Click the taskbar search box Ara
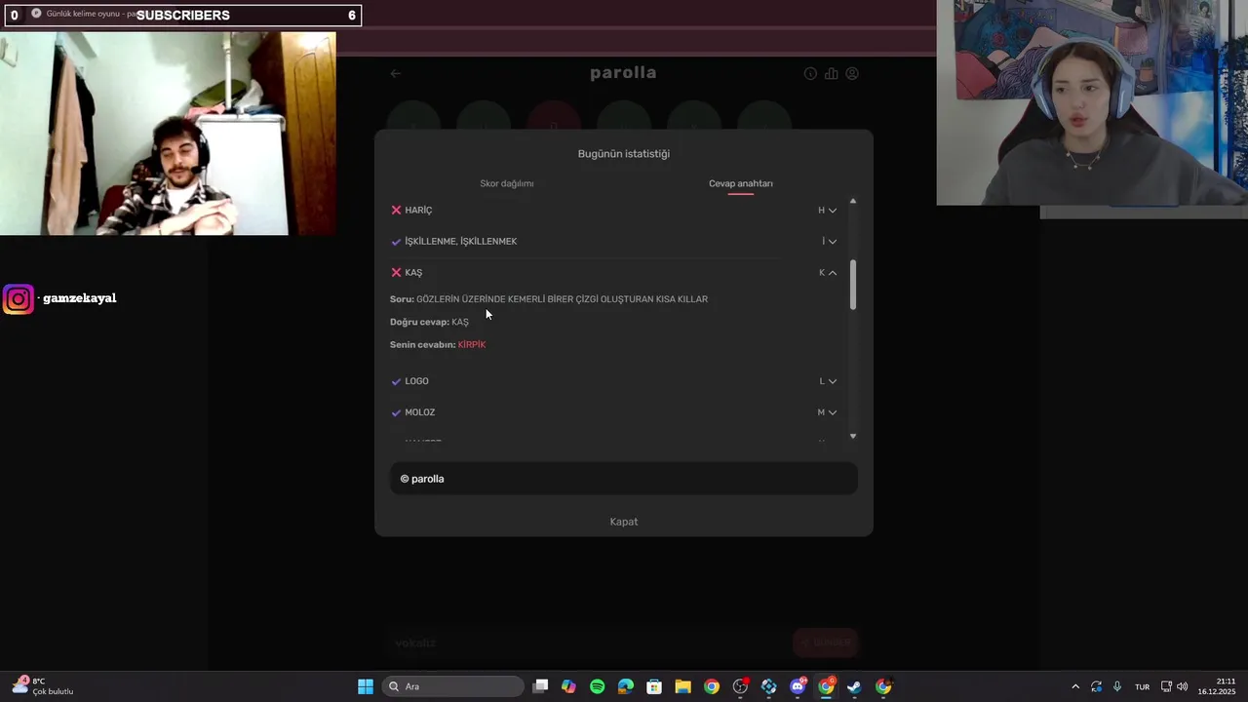 (x=452, y=686)
